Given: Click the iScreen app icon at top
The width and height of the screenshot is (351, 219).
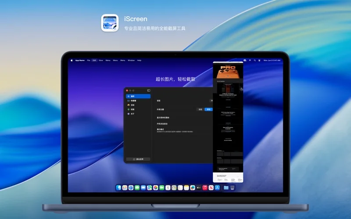Looking at the screenshot, I should [110, 23].
